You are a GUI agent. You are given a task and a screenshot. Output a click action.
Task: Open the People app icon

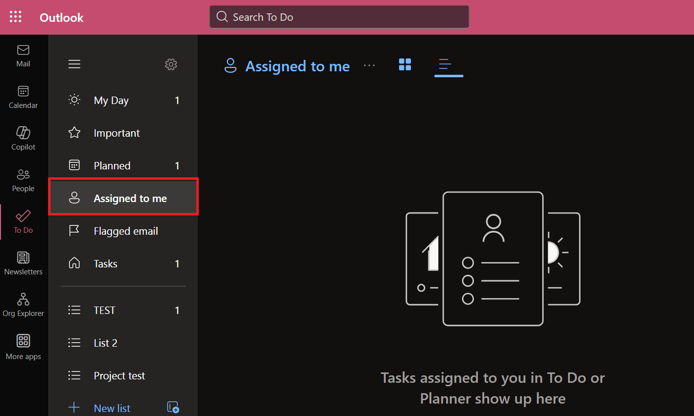coord(23,179)
